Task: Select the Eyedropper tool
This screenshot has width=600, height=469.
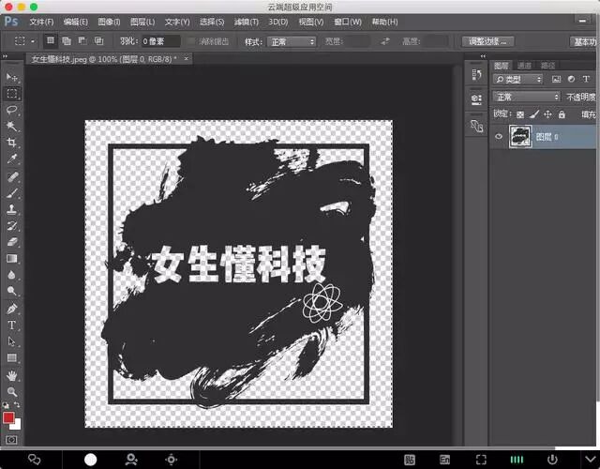Action: (x=11, y=159)
